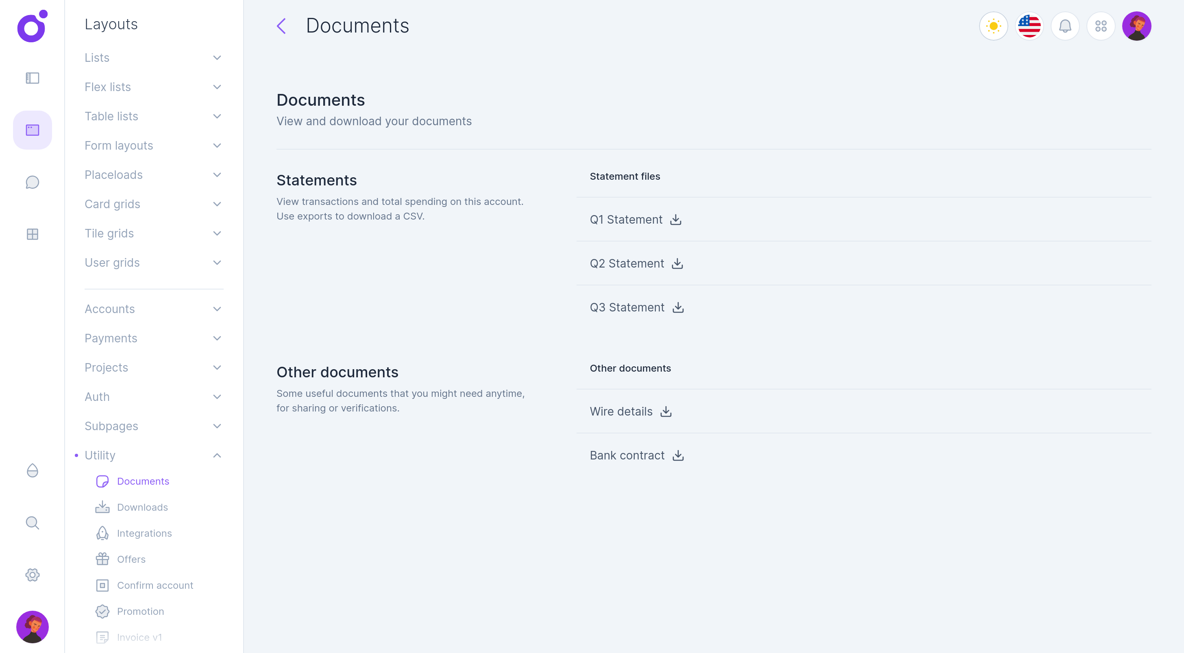Click the settings gear icon
Screen dimensions: 1184x653
[32, 575]
